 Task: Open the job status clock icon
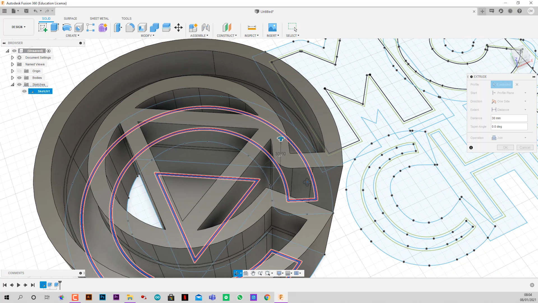tap(510, 11)
